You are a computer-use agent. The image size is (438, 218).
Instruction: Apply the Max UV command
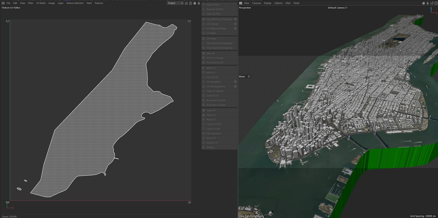(219, 53)
